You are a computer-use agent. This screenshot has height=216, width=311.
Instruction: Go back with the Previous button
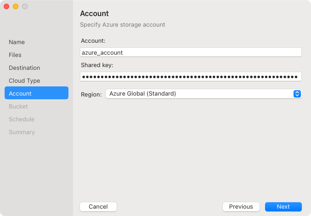pos(241,206)
